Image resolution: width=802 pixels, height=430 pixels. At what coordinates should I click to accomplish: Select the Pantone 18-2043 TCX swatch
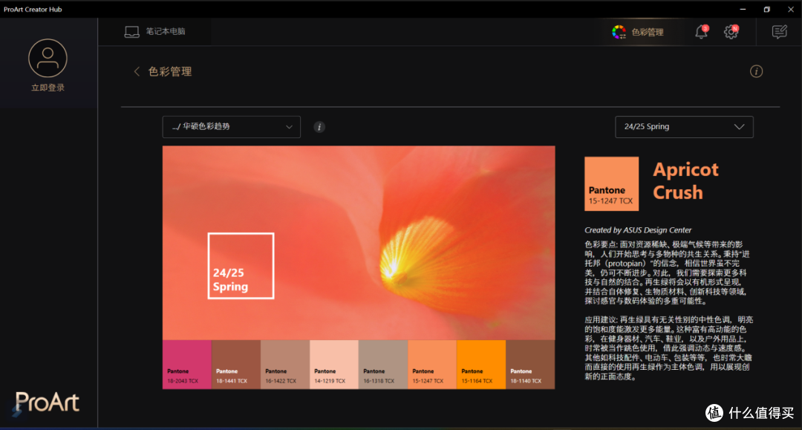pos(186,365)
